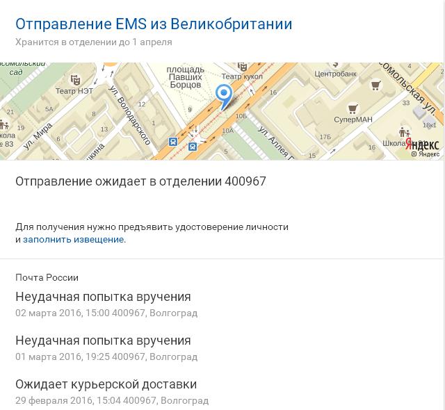Click the bus stop icon on the median
The image size is (445, 410).
tap(193, 147)
